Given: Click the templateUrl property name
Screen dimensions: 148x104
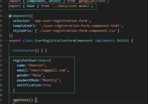Looking at the screenshot, I should pos(24,26).
